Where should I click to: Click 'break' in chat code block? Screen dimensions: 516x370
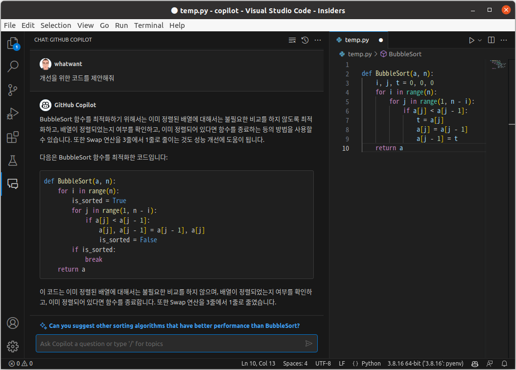coord(94,259)
